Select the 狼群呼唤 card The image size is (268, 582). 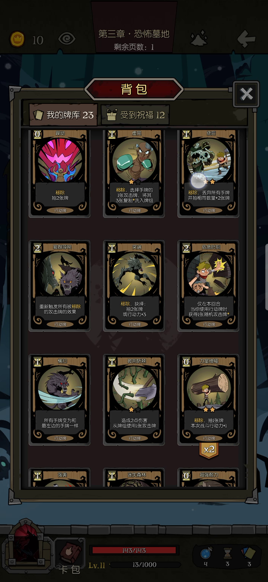coord(60,285)
